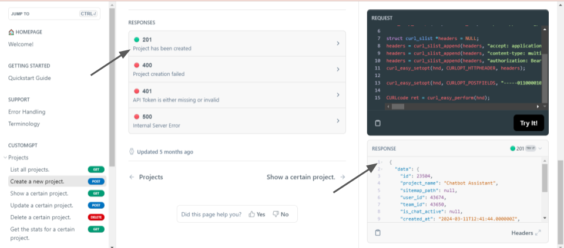The height and width of the screenshot is (248, 564).
Task: Expand the 201 Project has been created response
Action: (x=237, y=43)
